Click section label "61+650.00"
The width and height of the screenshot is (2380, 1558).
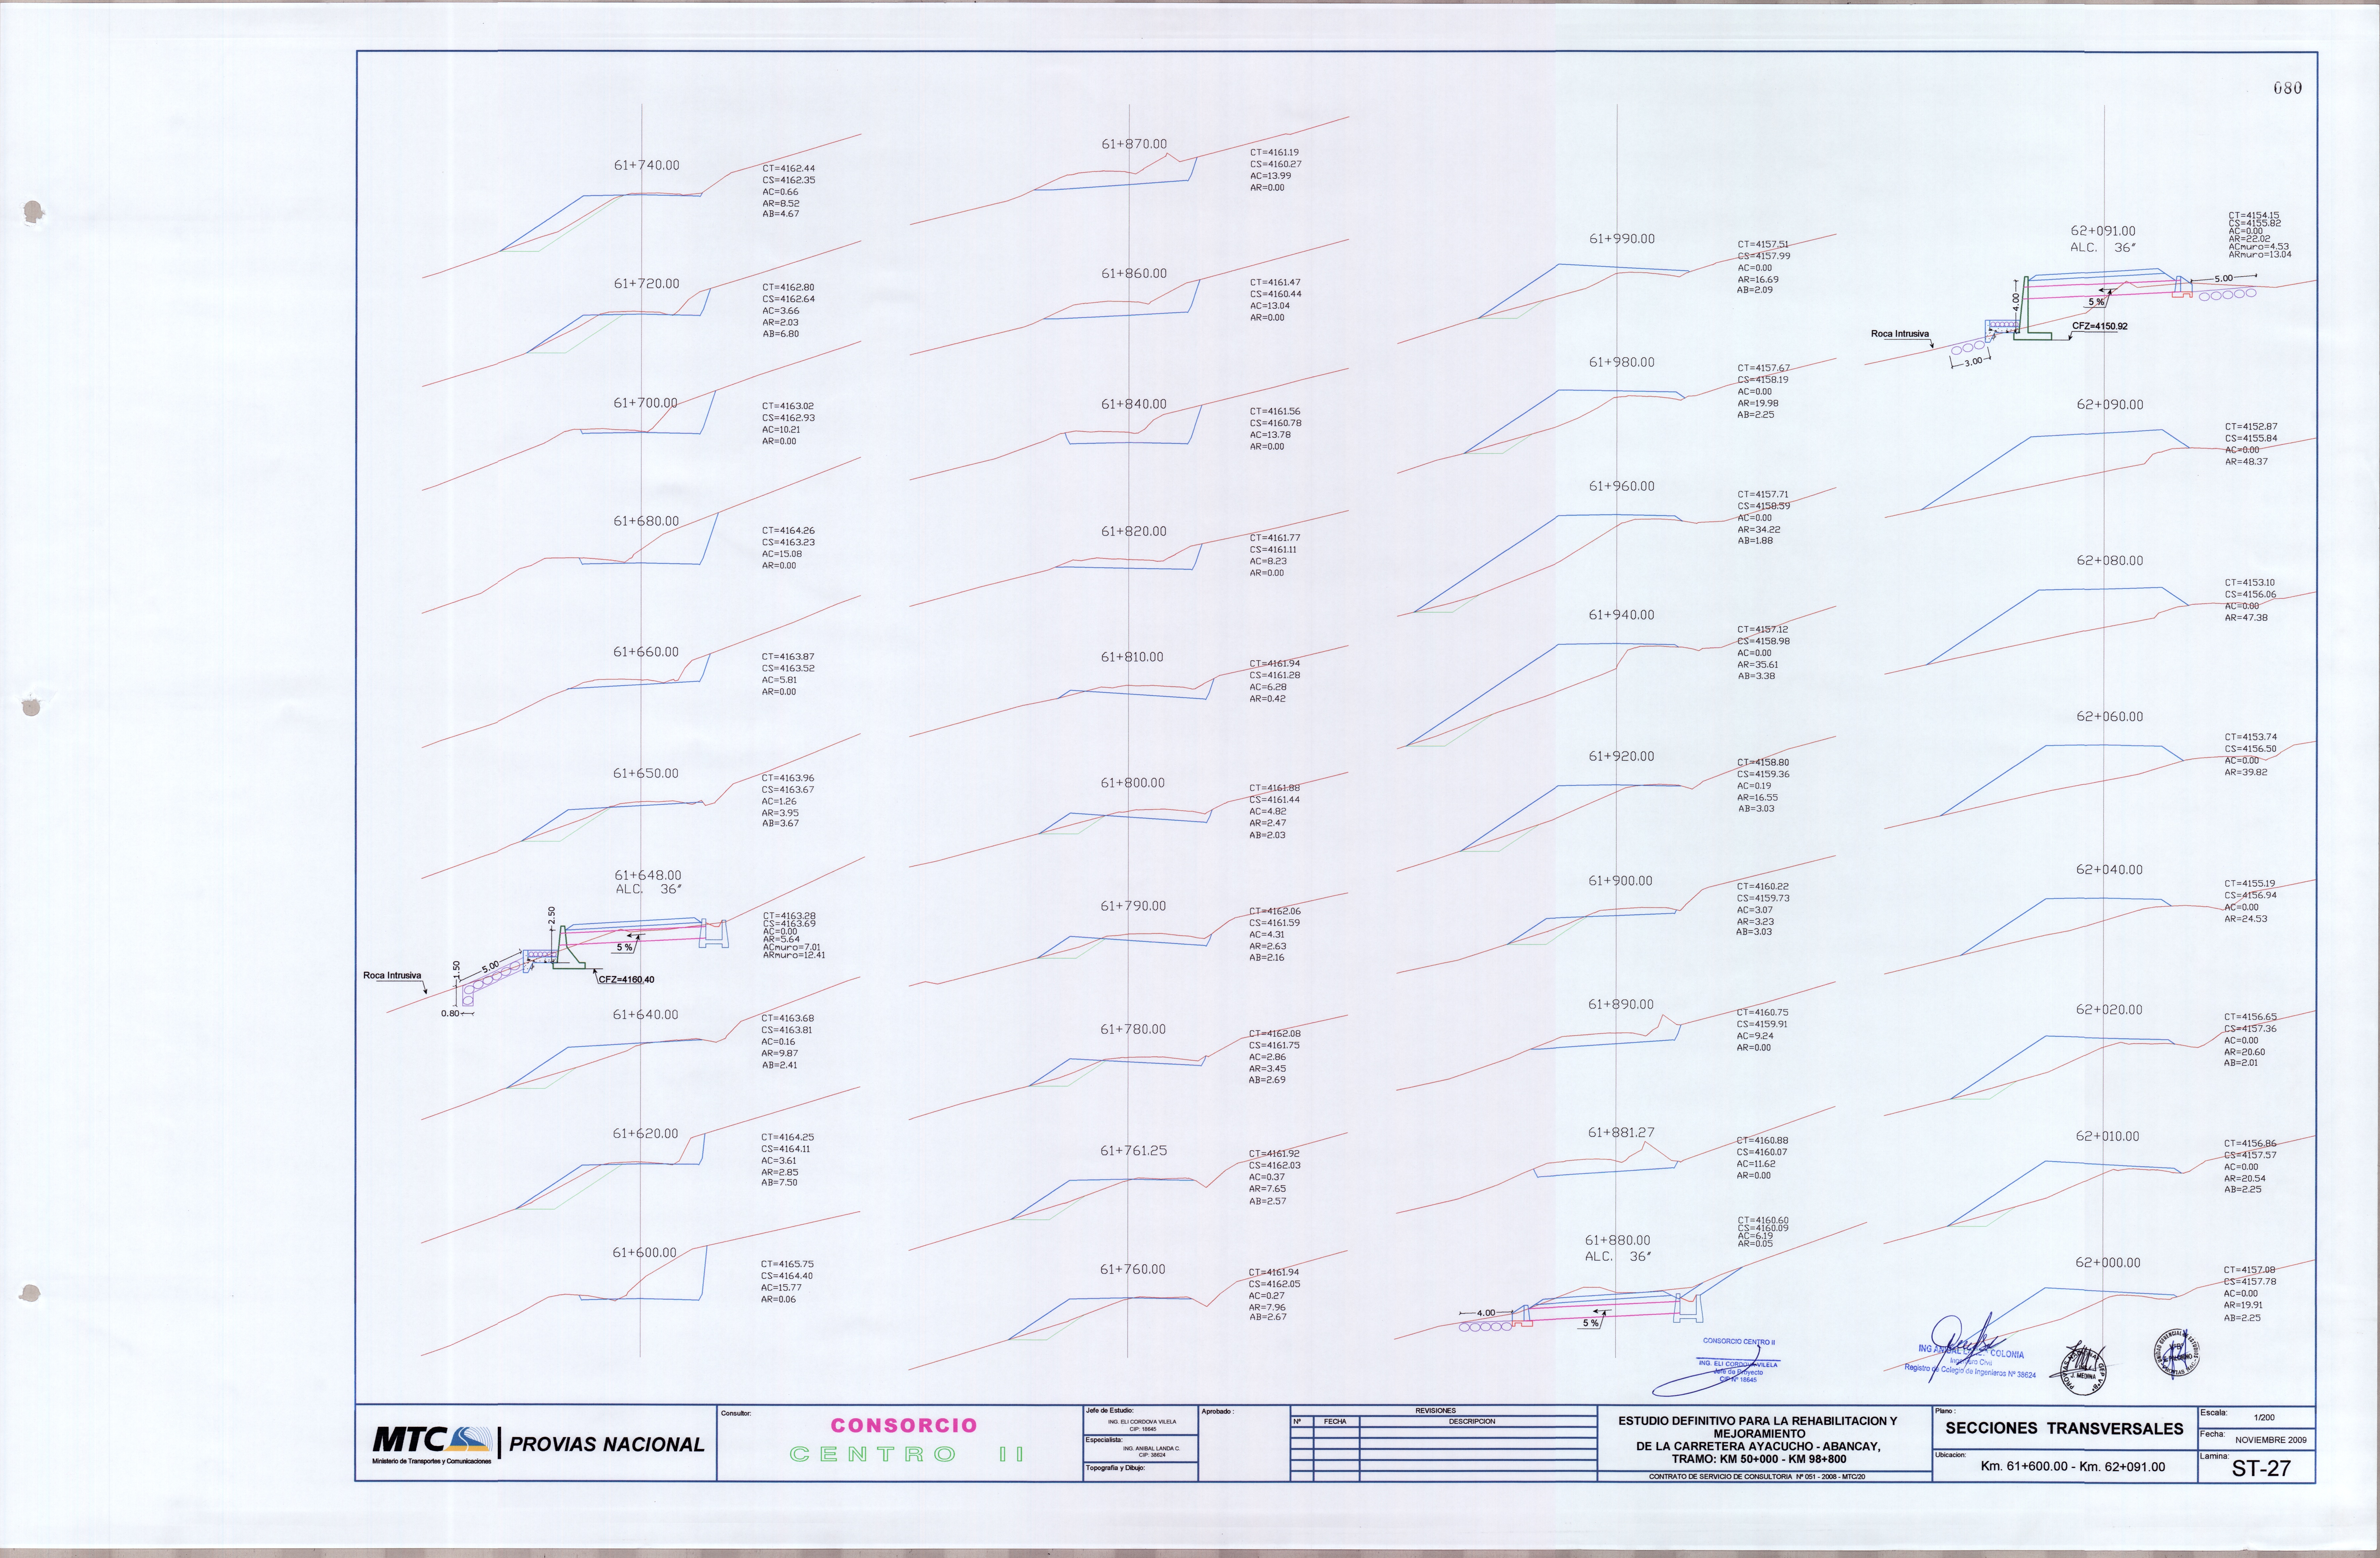point(646,774)
